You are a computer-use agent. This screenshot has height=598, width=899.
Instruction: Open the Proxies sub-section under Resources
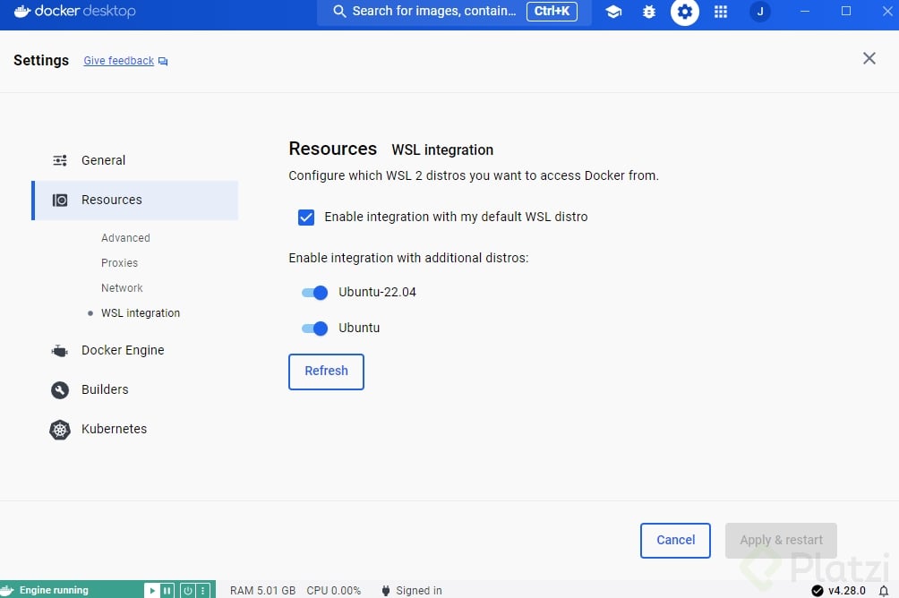click(x=119, y=263)
